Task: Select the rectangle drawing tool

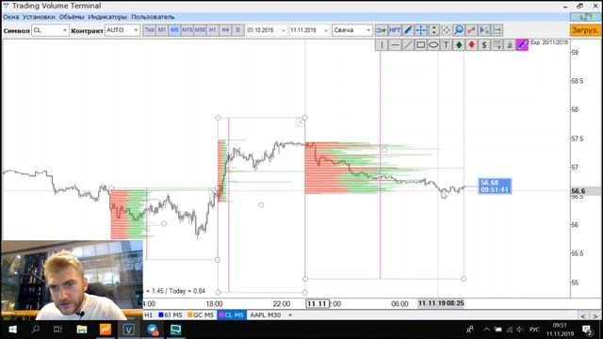Action: 421,45
